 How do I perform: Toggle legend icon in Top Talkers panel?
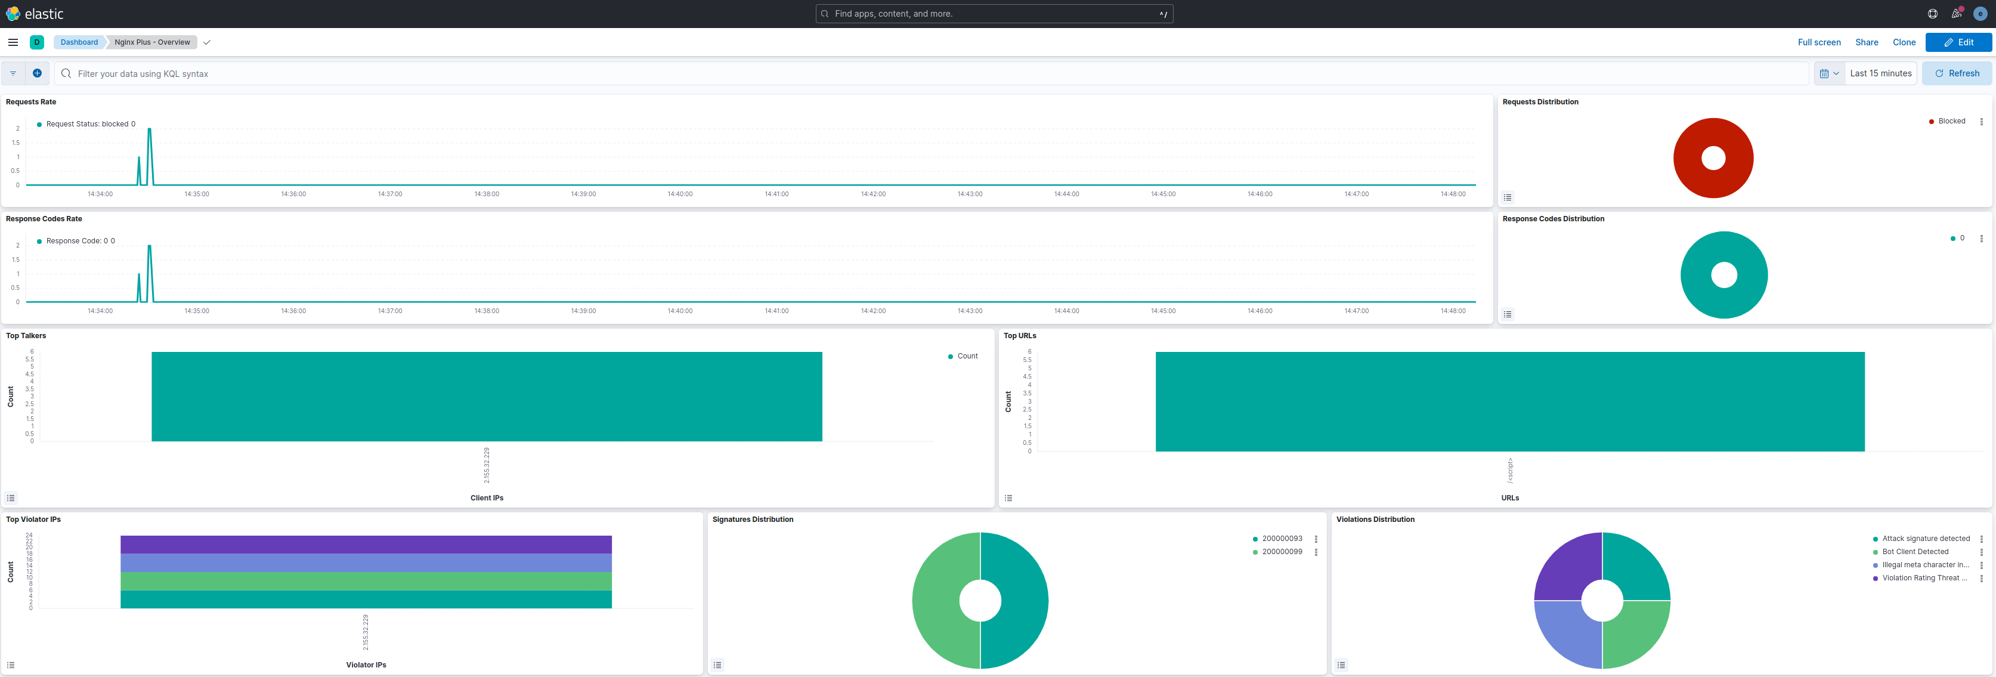11,498
